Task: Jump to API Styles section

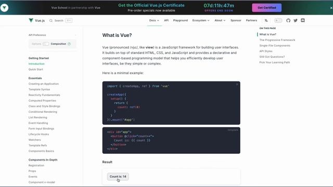Action: (x=266, y=51)
